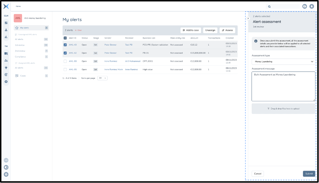The image size is (319, 183).
Task: Click the NB user avatar icon
Action: pyautogui.click(x=6, y=160)
